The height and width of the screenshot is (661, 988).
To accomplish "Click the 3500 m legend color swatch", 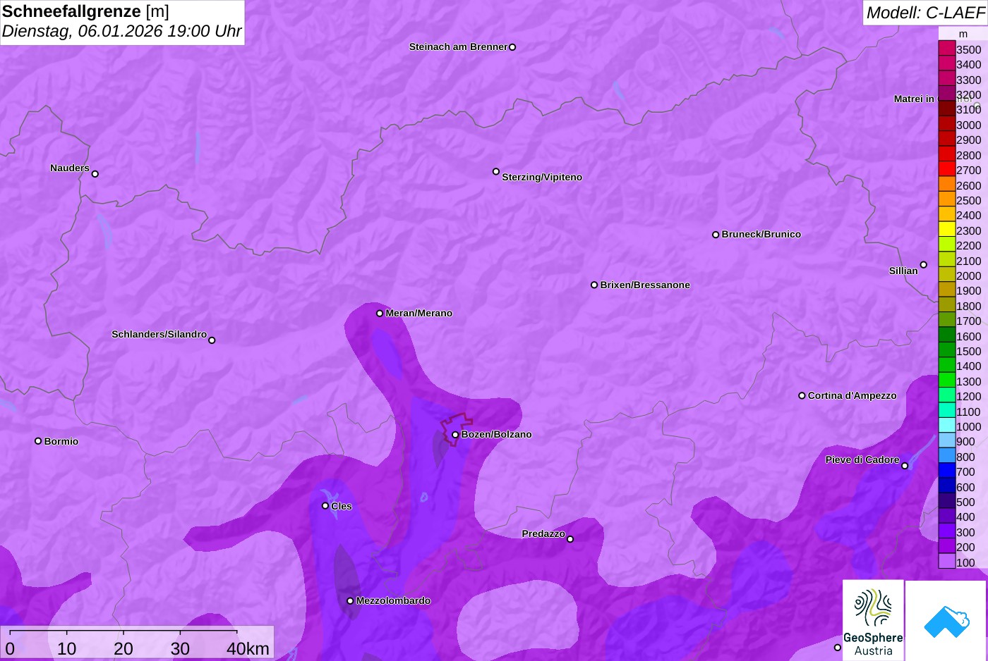I will pyautogui.click(x=946, y=49).
